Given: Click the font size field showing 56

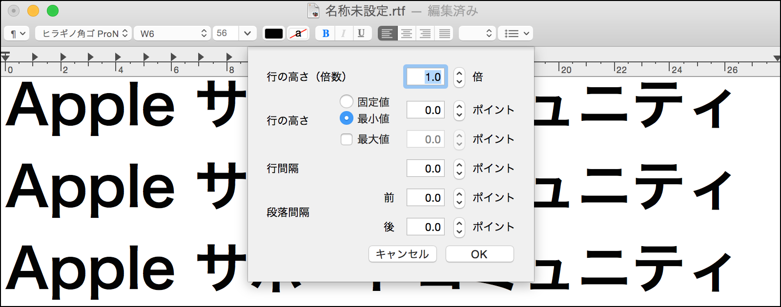Looking at the screenshot, I should [226, 33].
